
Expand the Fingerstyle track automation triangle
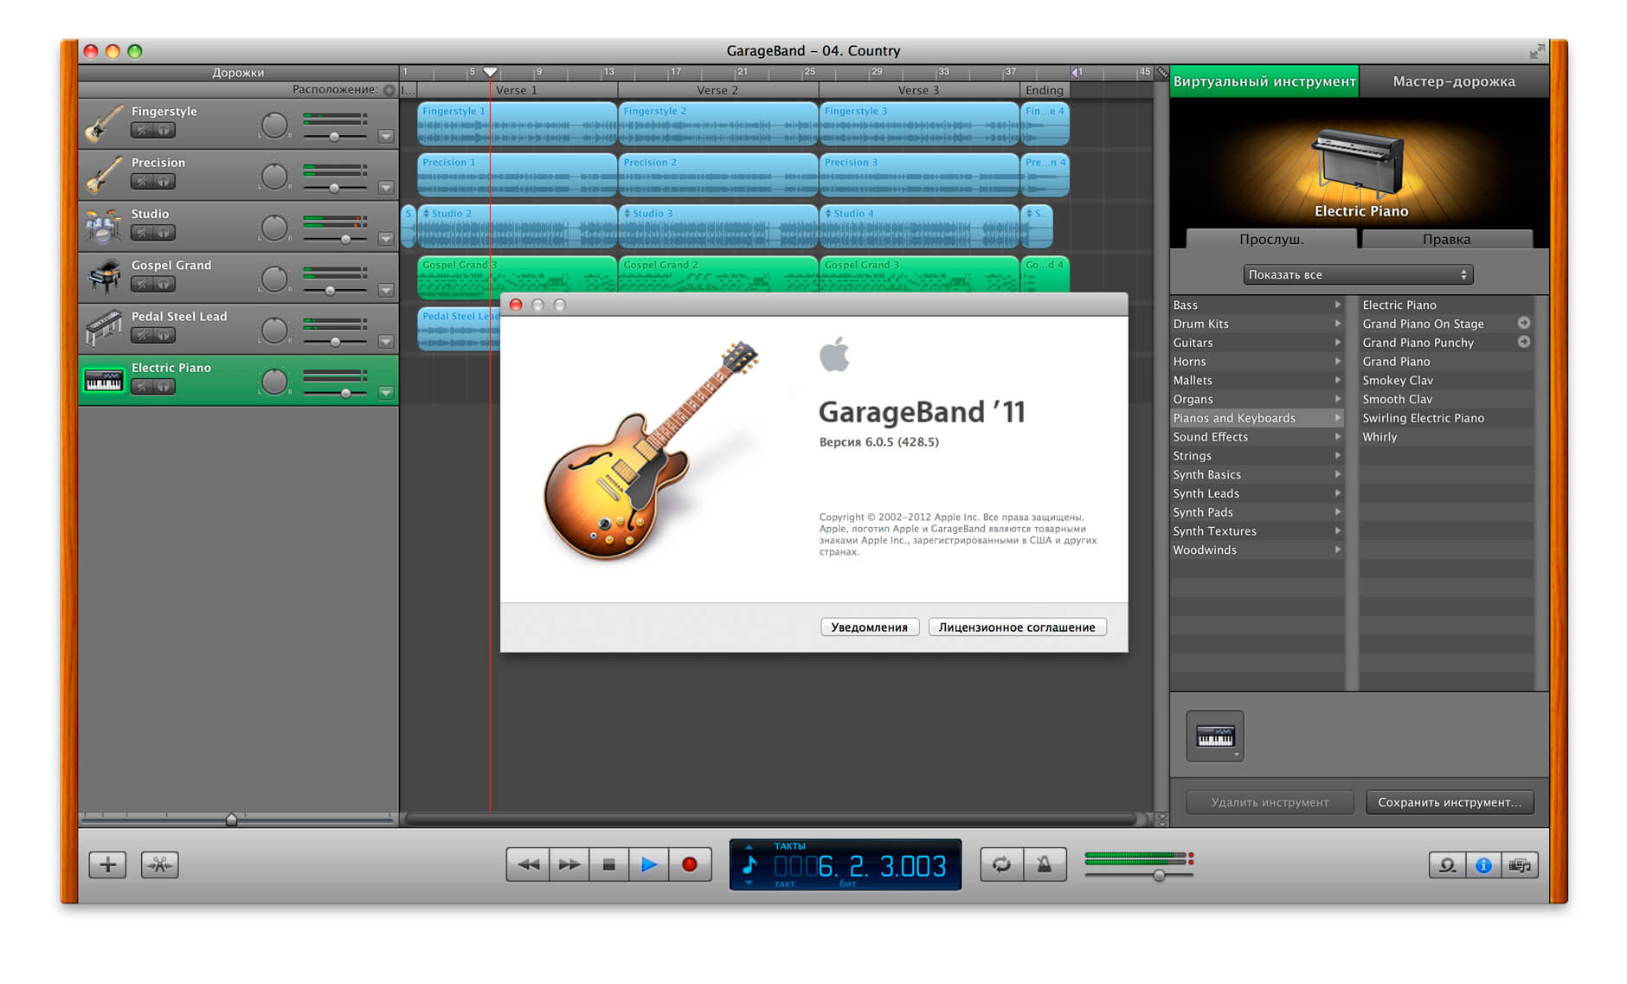[386, 136]
